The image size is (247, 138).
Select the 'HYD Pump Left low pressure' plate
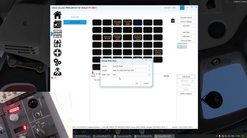158,52
